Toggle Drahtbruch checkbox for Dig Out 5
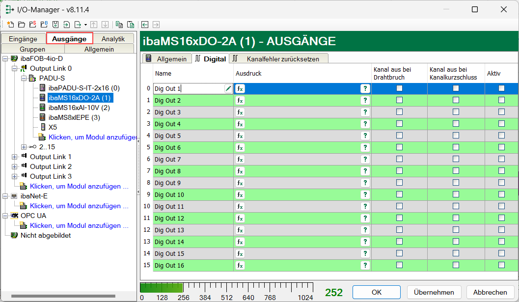The height and width of the screenshot is (302, 519). pos(399,136)
